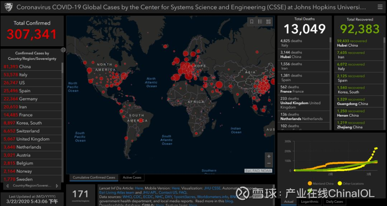The image size is (387, 206).
Task: Expand the Confirmed Cases panel with corner icon
Action: pyautogui.click(x=63, y=50)
